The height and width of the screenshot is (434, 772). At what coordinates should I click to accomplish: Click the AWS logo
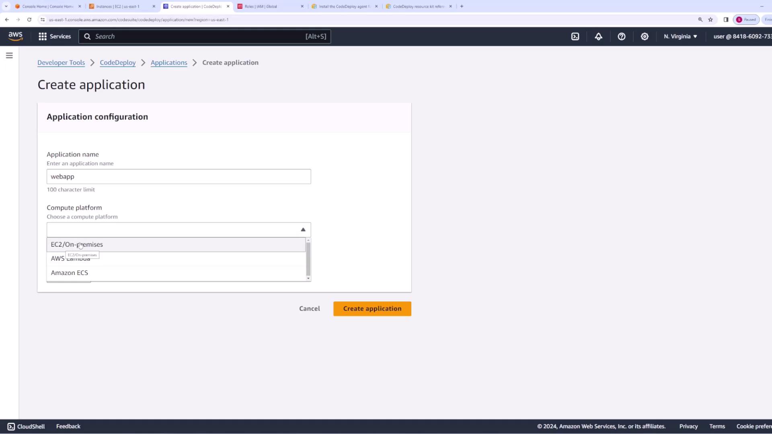[x=16, y=36]
